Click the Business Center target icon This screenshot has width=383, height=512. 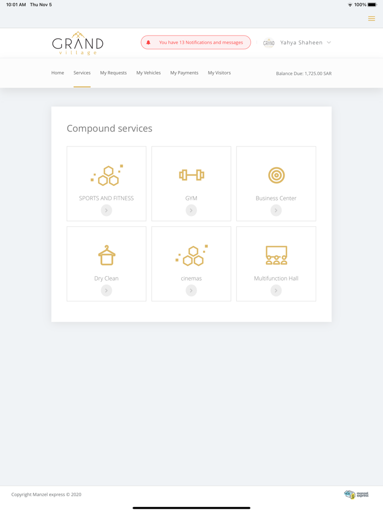pyautogui.click(x=276, y=175)
